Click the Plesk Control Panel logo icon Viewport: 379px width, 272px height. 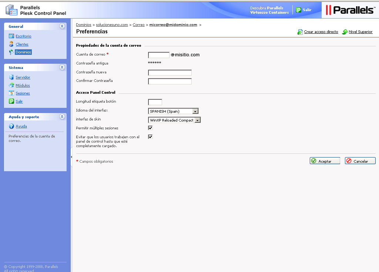pyautogui.click(x=11, y=10)
